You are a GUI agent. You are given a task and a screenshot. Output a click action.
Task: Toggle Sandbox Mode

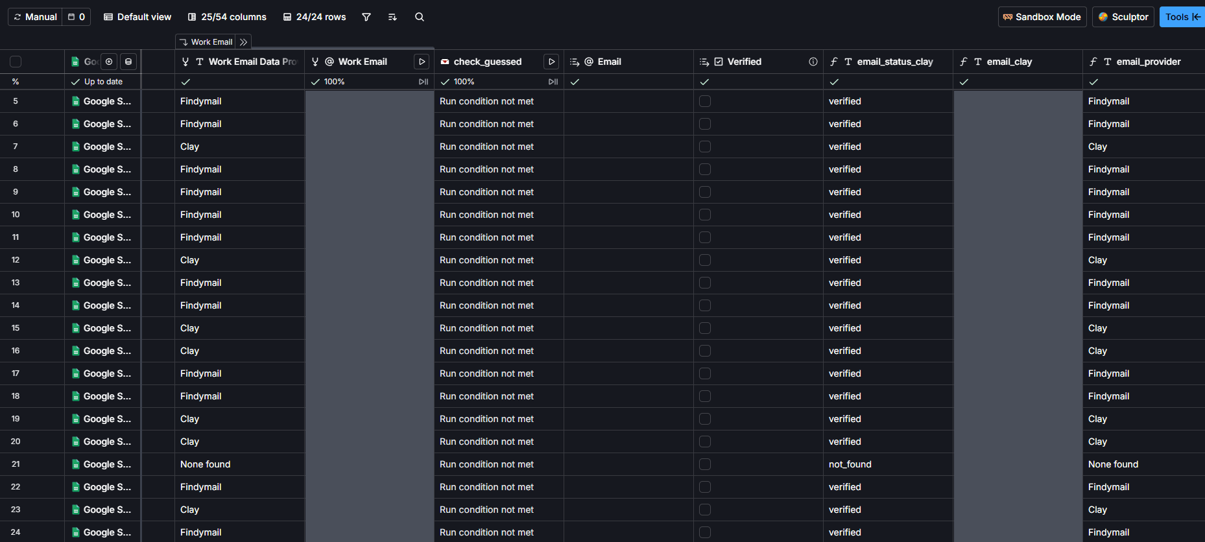1042,17
